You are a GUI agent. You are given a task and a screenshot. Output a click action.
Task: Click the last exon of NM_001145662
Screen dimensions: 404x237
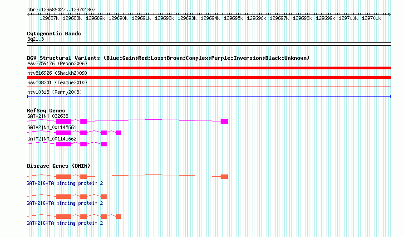point(104,144)
